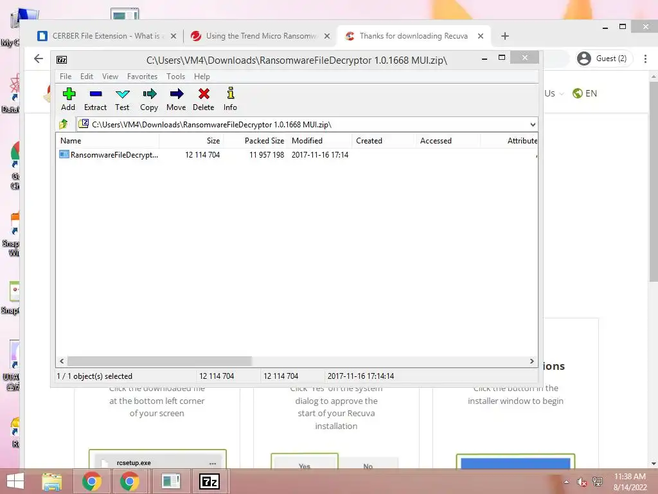This screenshot has width=658, height=494.
Task: Close the CERBER File Extension tab
Action: click(x=173, y=36)
